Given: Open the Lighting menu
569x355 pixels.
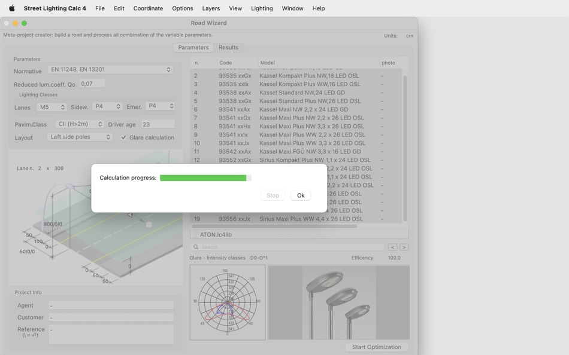Looking at the screenshot, I should pos(262,8).
